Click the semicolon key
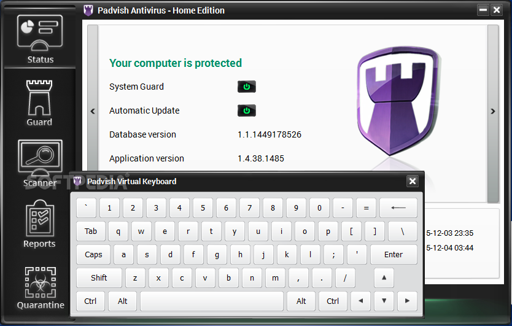The image size is (512, 326). pos(333,254)
